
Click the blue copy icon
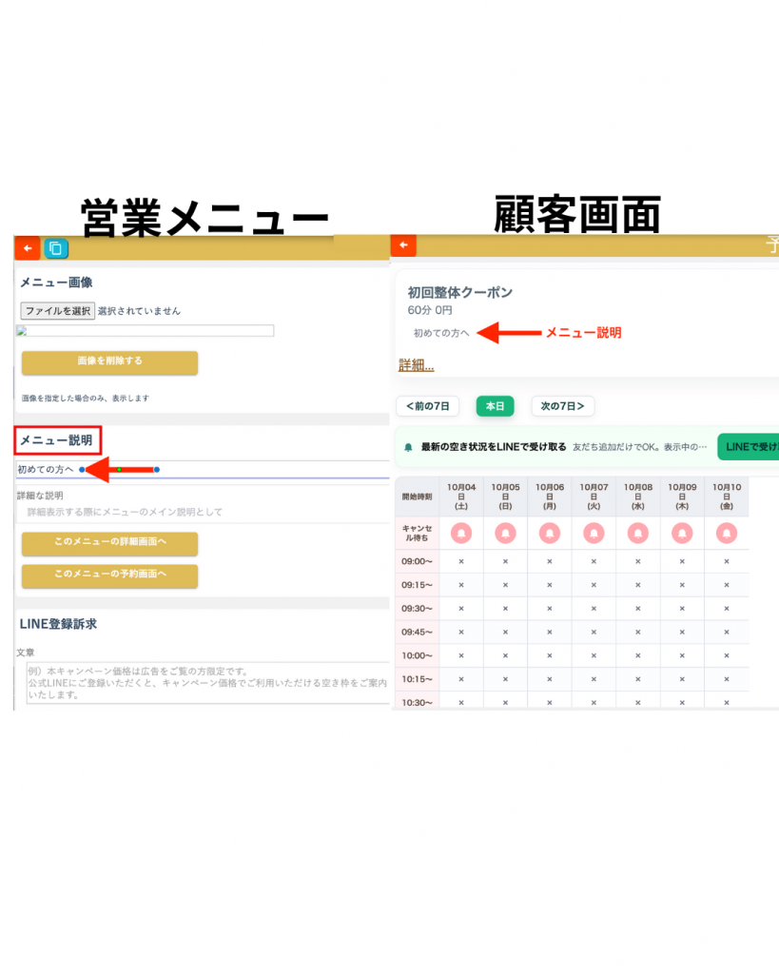pos(56,248)
